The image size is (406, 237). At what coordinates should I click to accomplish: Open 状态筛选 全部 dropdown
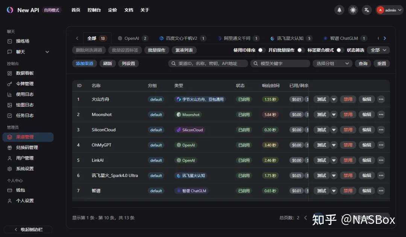click(378, 50)
